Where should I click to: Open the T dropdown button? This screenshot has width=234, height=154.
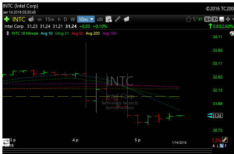(x=215, y=19)
